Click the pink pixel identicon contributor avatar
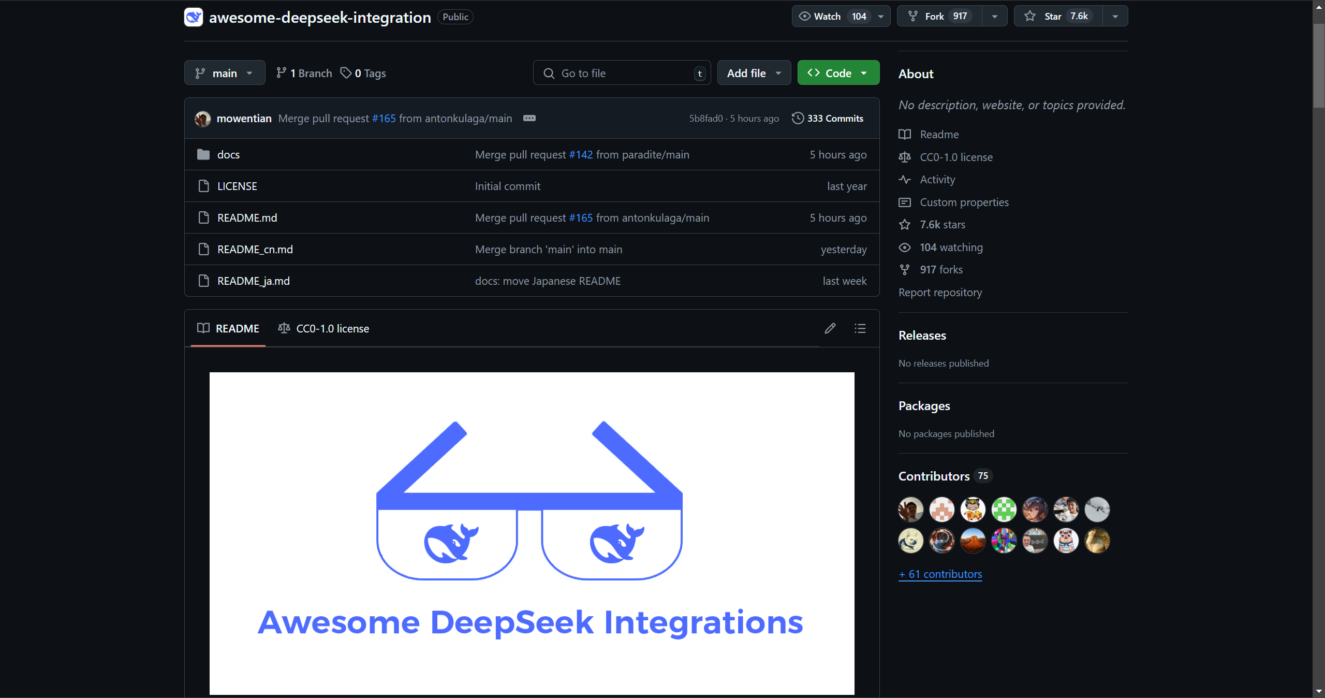 (942, 510)
